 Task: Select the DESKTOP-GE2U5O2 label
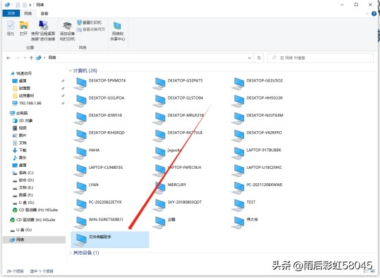click(265, 80)
